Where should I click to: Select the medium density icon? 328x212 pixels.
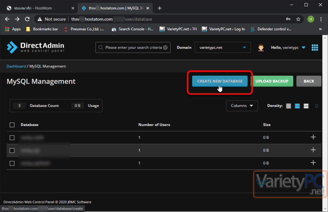[x=297, y=106]
